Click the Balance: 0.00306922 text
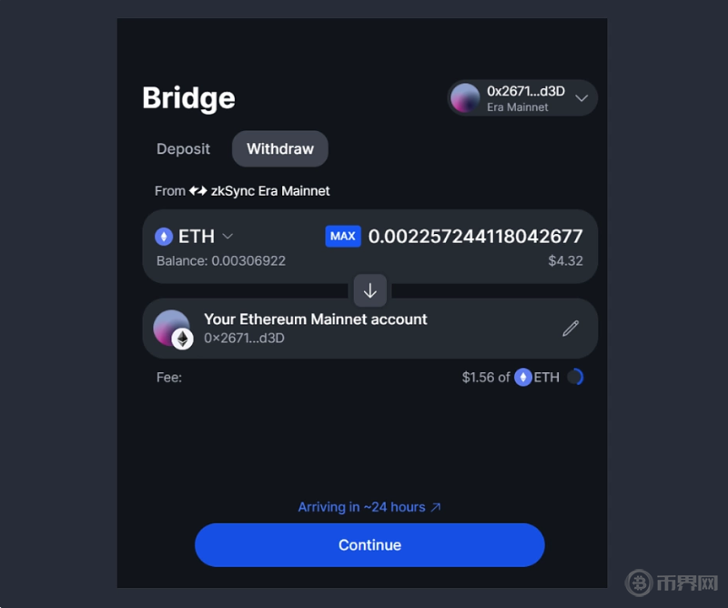728x608 pixels. [x=221, y=261]
